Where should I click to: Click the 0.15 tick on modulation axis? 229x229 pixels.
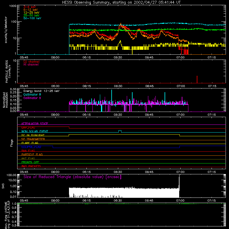click(13, 100)
